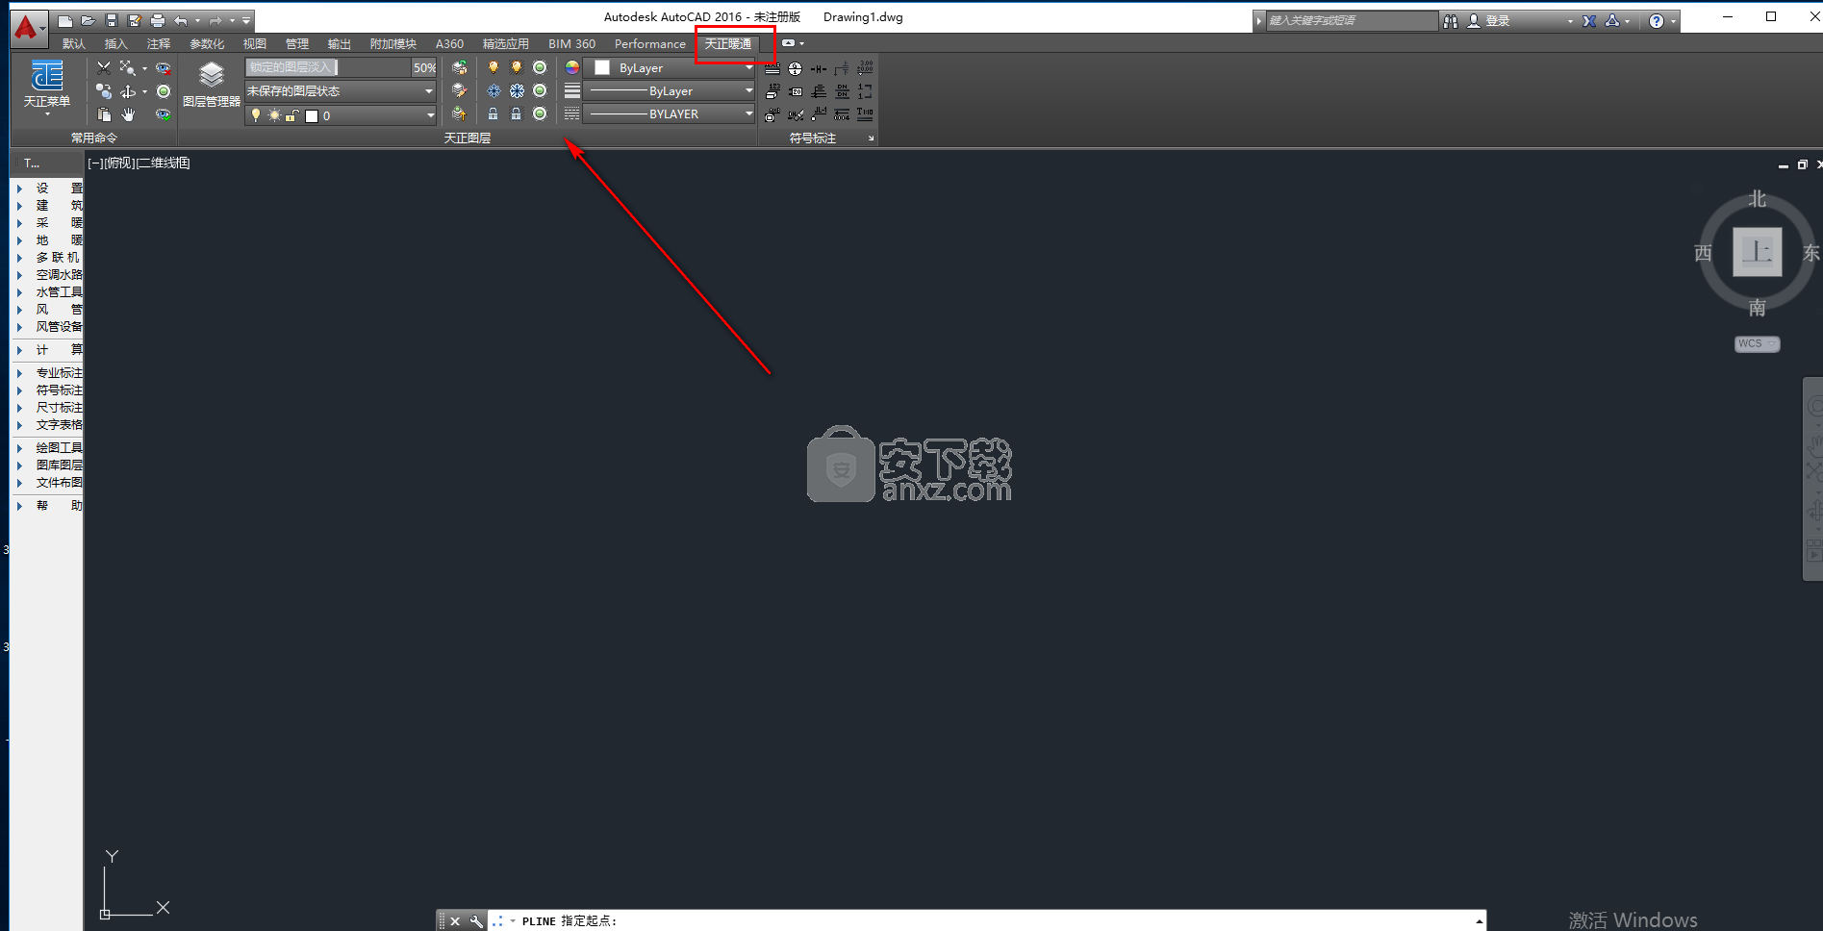The height and width of the screenshot is (931, 1823).
Task: Toggle the eye with green check show objects icon
Action: click(x=164, y=114)
